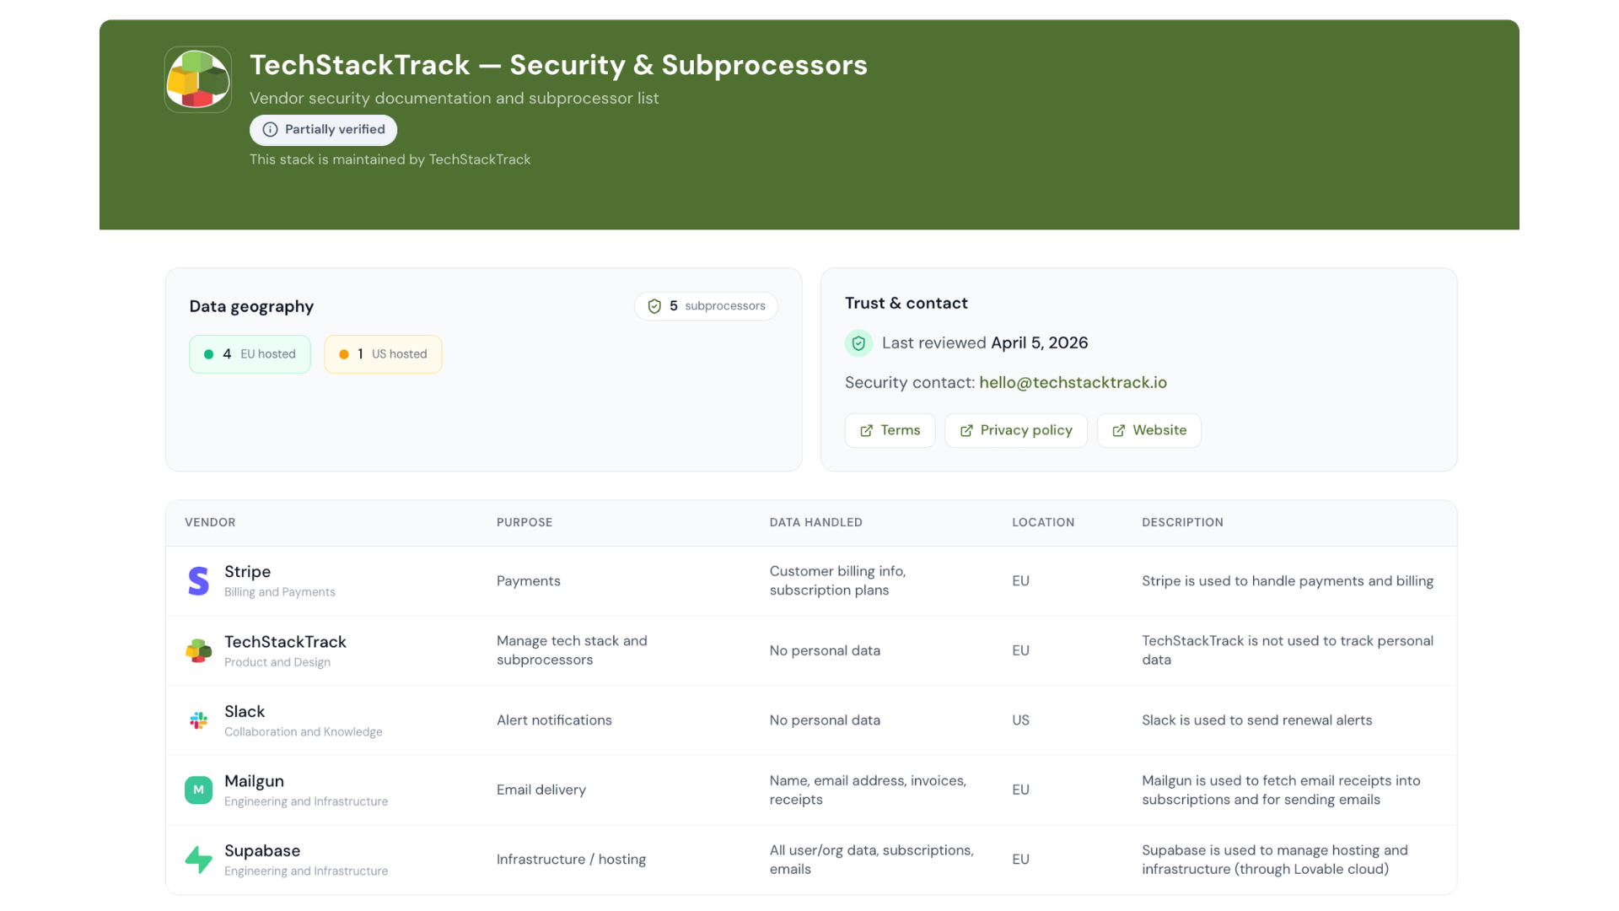1619x911 pixels.
Task: Click the Vendor column header
Action: 210,523
